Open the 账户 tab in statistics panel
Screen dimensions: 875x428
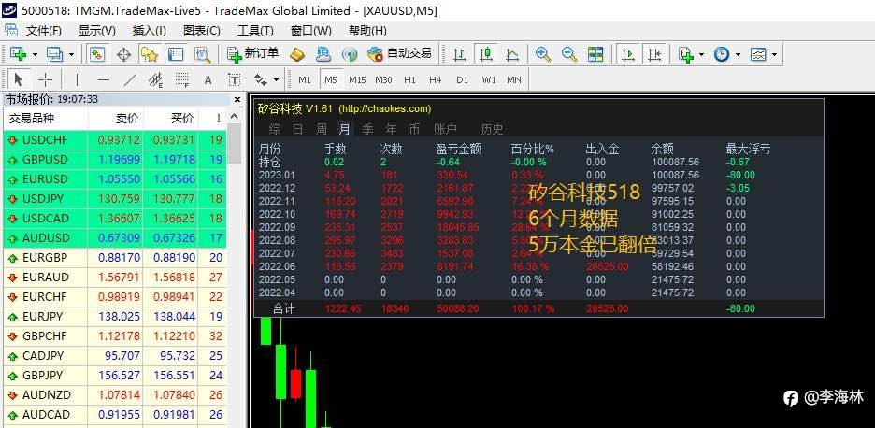(445, 130)
